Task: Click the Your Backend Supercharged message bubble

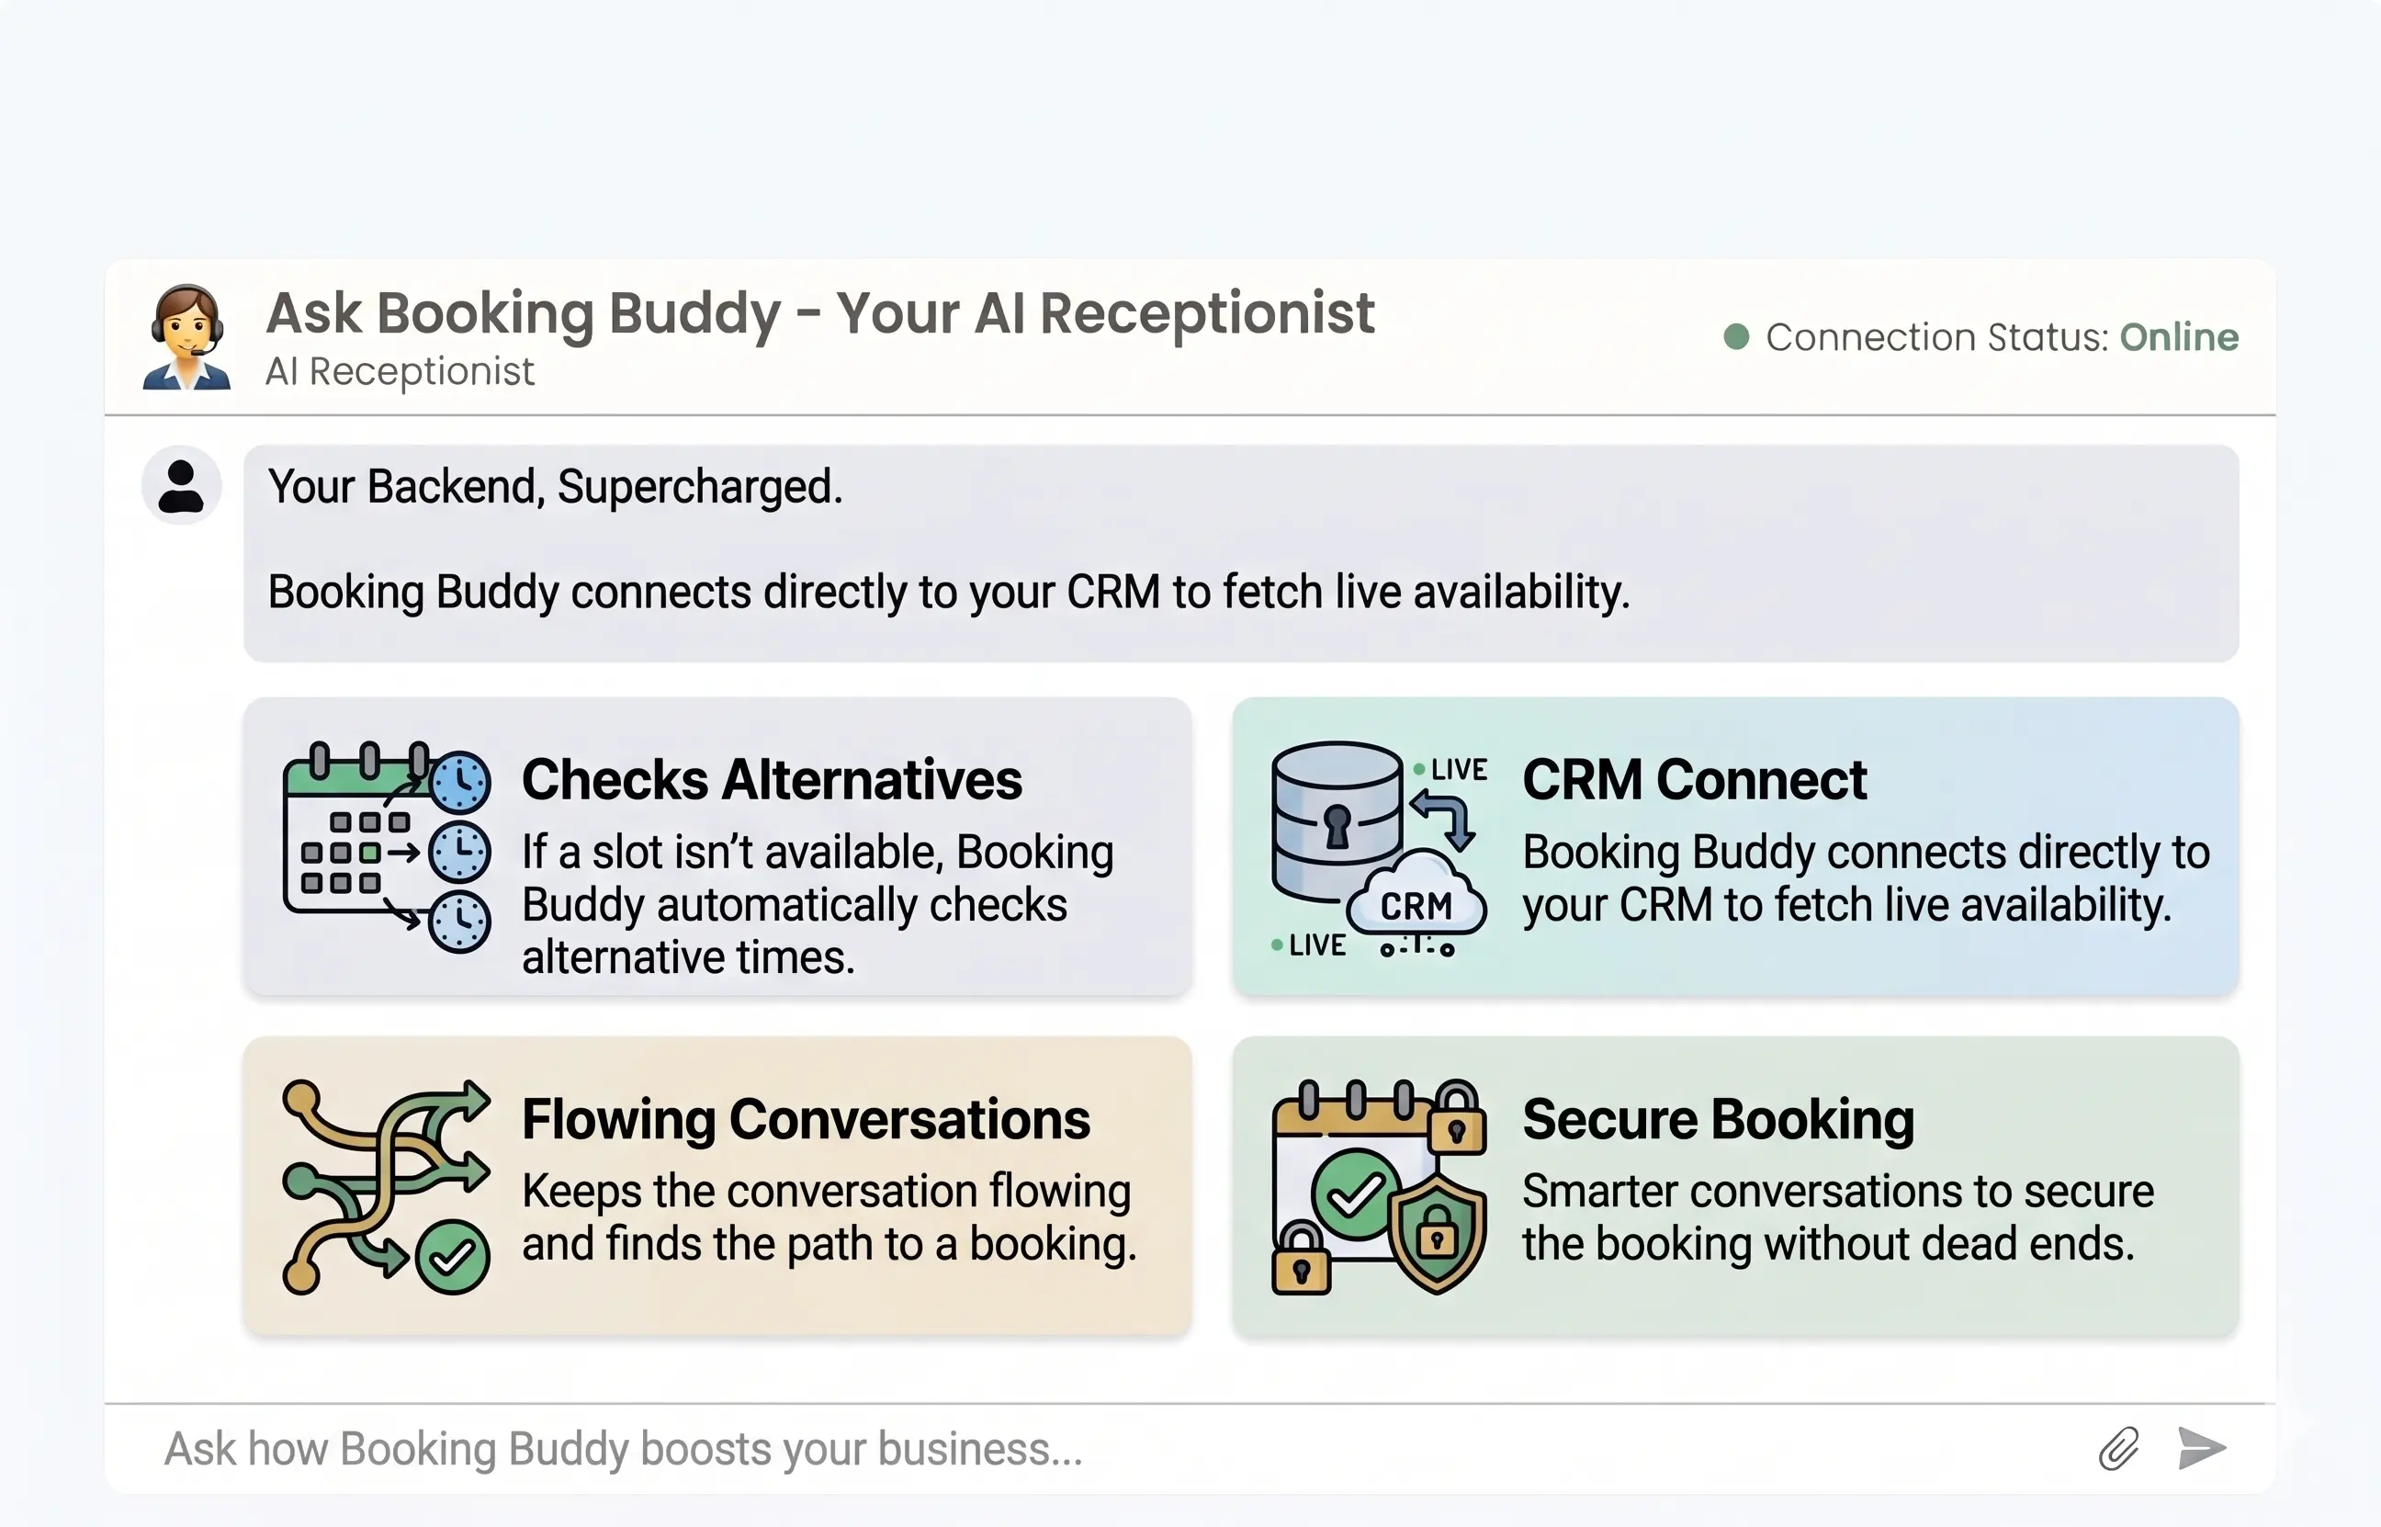Action: (1239, 550)
